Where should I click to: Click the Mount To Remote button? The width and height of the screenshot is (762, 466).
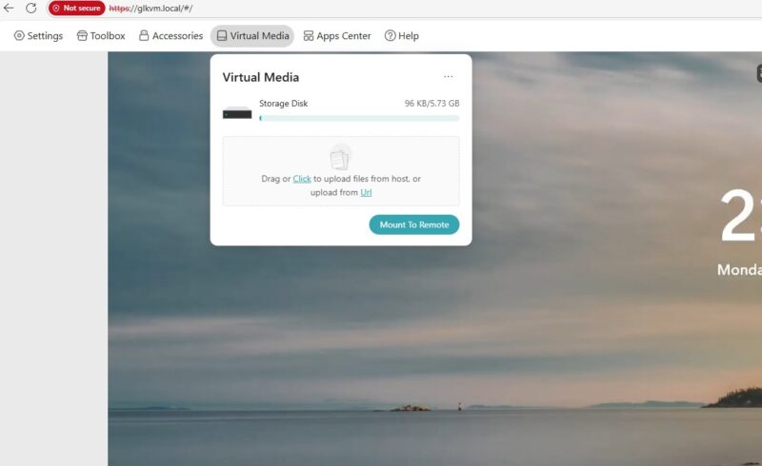(414, 224)
